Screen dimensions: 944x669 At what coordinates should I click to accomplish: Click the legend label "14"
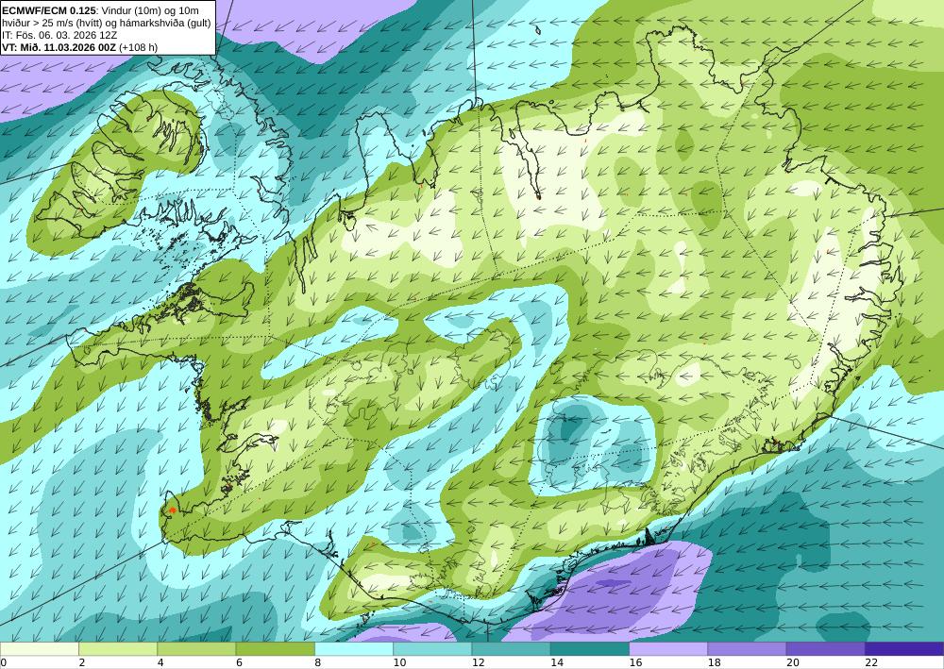[x=557, y=662]
